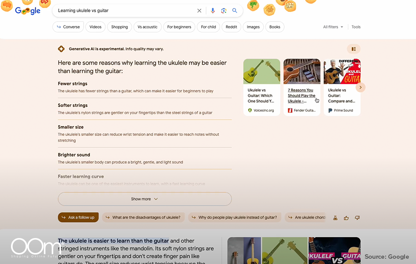Switch to the Shopping filter

(119, 27)
